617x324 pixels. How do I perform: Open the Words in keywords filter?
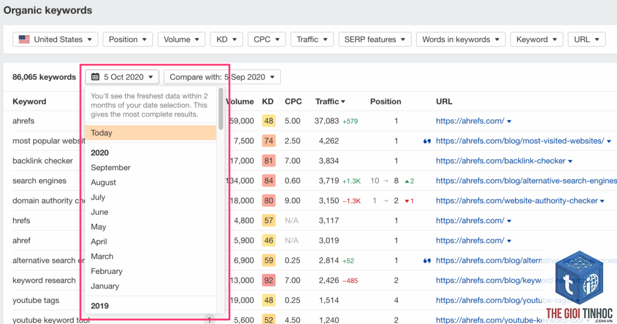[460, 39]
